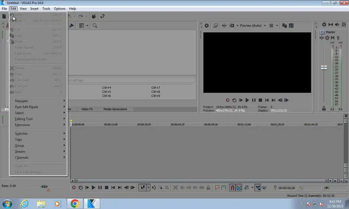The height and width of the screenshot is (209, 349).
Task: Click the media tags edit field
Action: (131, 80)
